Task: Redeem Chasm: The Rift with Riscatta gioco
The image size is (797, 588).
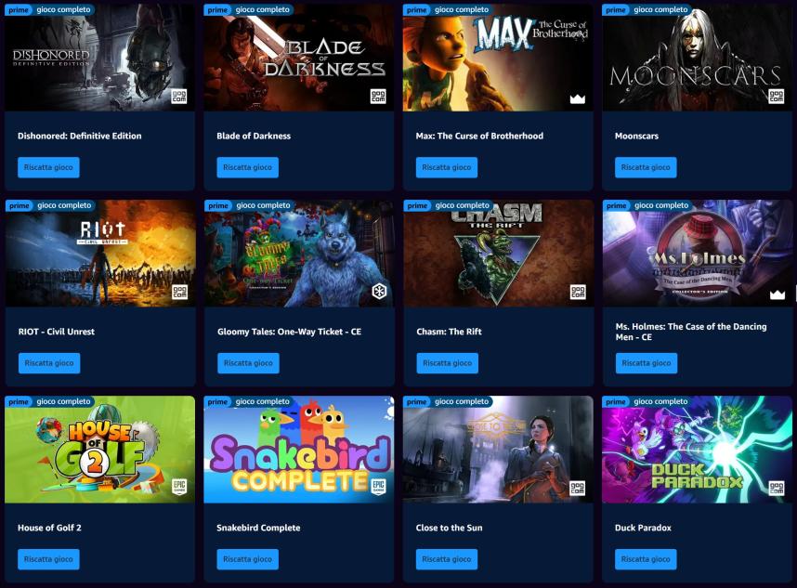Action: coord(448,363)
